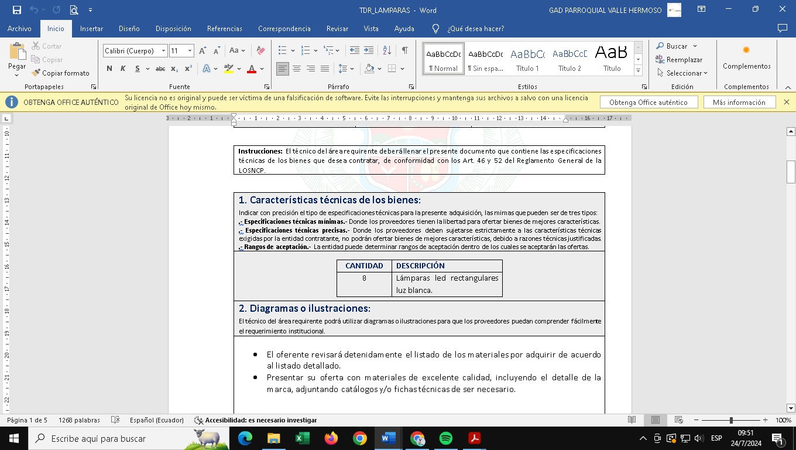Center align the paragraph text
The height and width of the screenshot is (450, 796).
click(297, 69)
